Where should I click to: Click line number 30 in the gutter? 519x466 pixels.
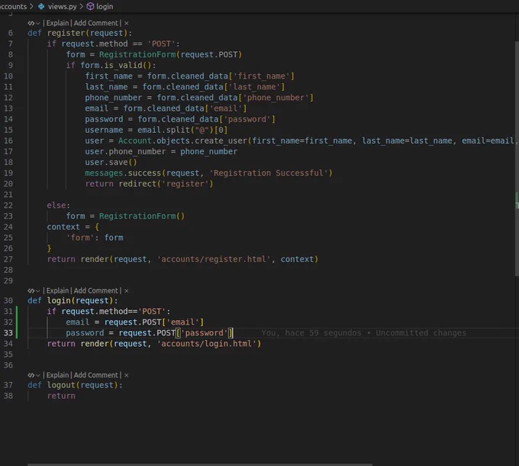[8, 300]
